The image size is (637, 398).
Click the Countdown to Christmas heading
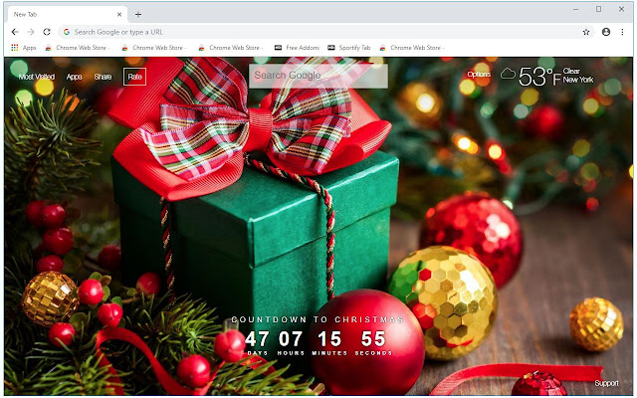tap(318, 319)
